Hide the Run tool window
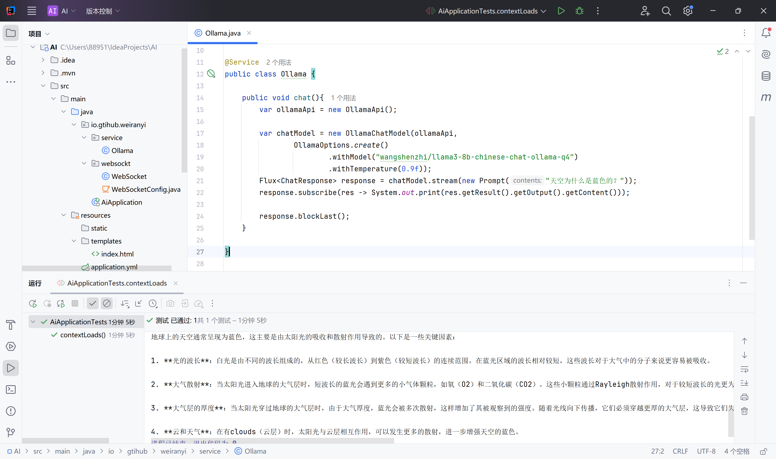Image resolution: width=776 pixels, height=459 pixels. [x=743, y=283]
